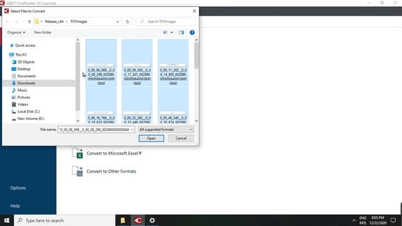Select This PC in navigation pane
The height and width of the screenshot is (226, 402).
[21, 55]
